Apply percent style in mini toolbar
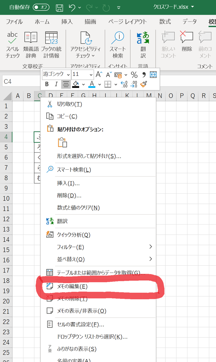This screenshot has height=362, width=216. 134,75
